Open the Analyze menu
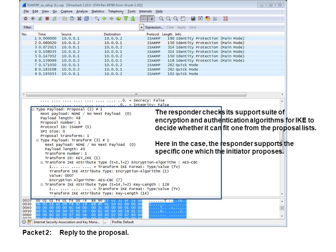Screen dimensions: 336x252 point(82,11)
